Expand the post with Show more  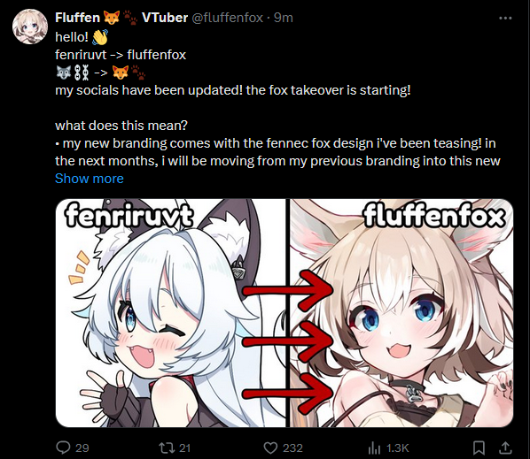coord(90,179)
